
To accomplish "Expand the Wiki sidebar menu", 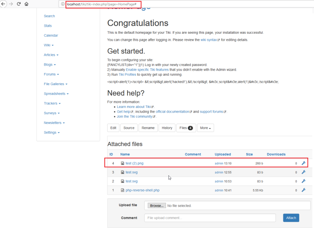I will (49, 45).
